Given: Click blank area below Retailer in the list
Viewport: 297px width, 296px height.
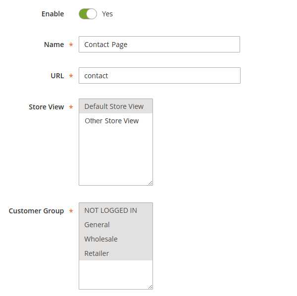Looking at the screenshot, I should (x=115, y=273).
